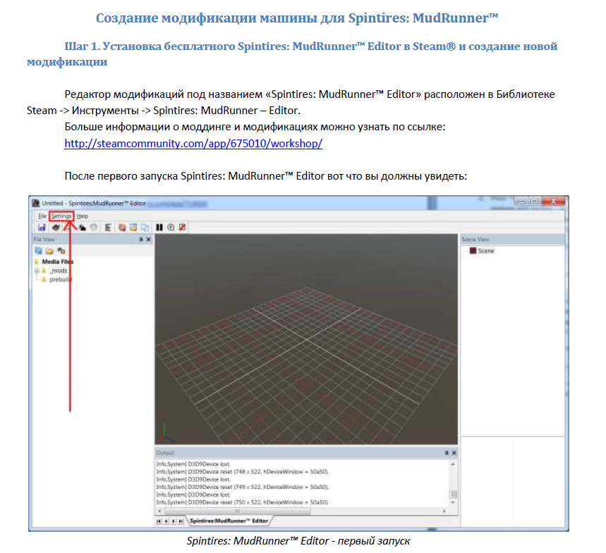Click the next-tab arrow below Output
This screenshot has height=553, width=606.
pos(174,521)
